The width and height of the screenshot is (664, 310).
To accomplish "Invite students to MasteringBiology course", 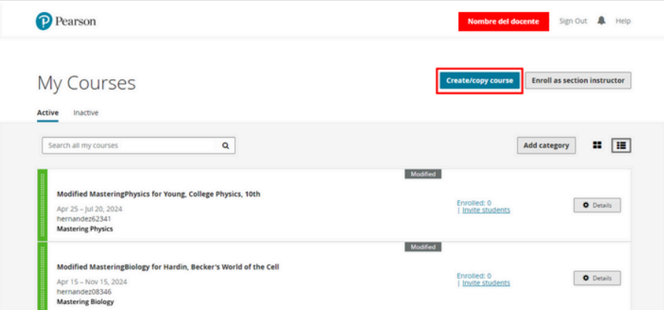I will tap(486, 283).
